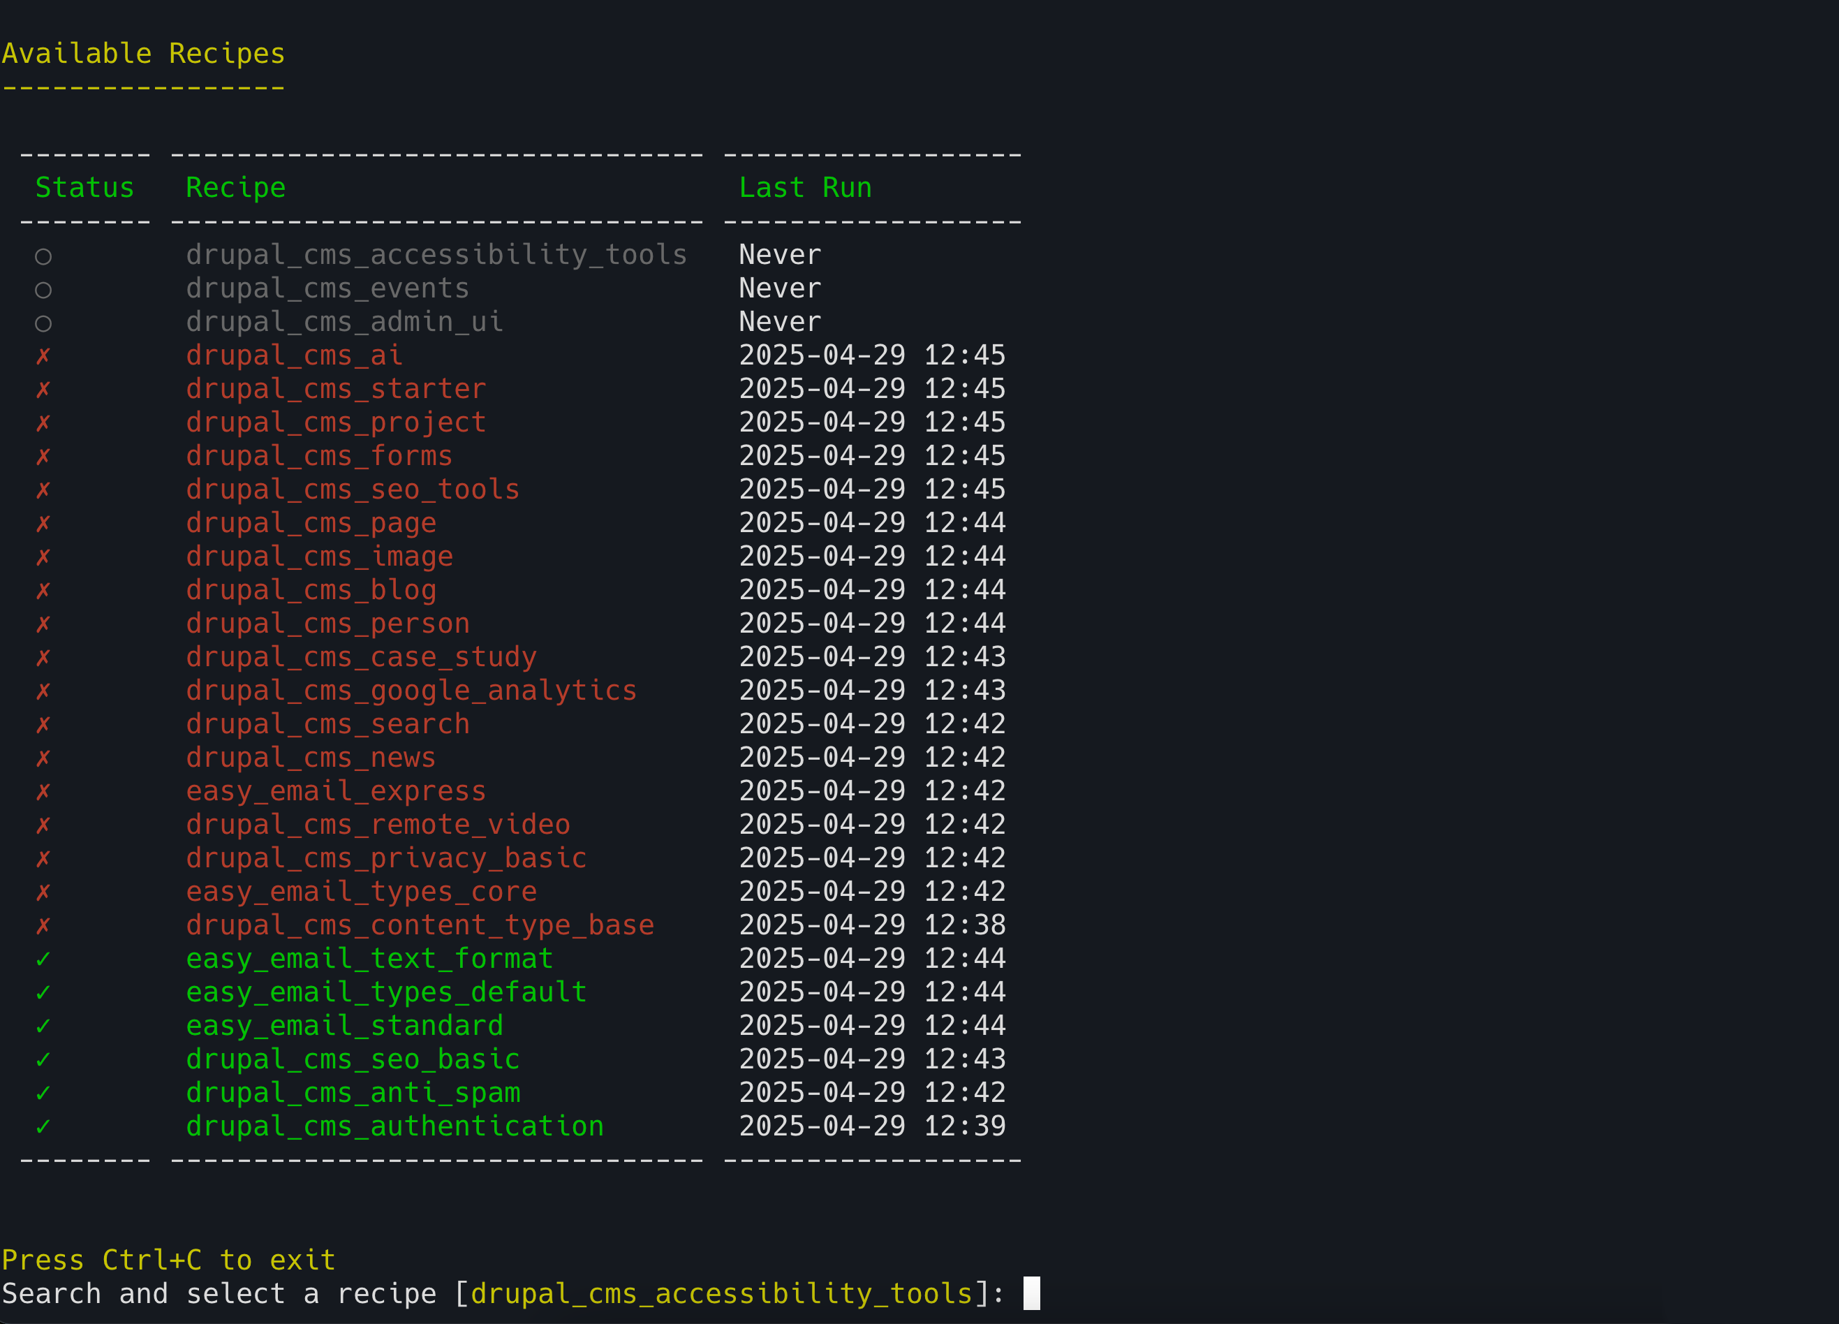The height and width of the screenshot is (1324, 1839).
Task: Click the Status column header
Action: click(84, 188)
